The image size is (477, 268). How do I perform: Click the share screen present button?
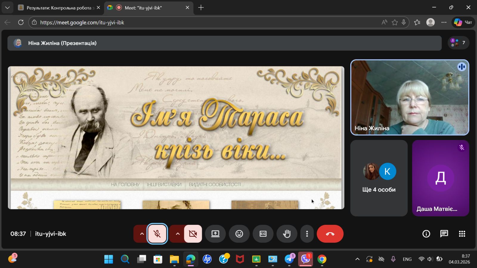(x=215, y=234)
